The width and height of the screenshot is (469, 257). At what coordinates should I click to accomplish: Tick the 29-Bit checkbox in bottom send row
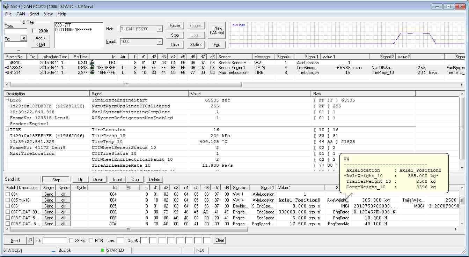pos(71,241)
